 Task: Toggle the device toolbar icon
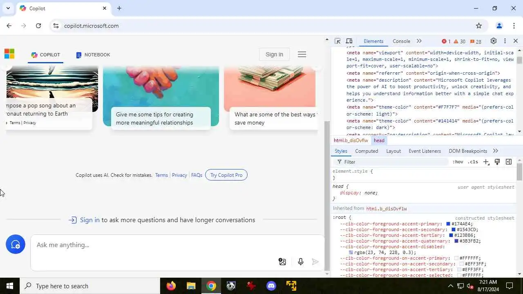point(349,41)
